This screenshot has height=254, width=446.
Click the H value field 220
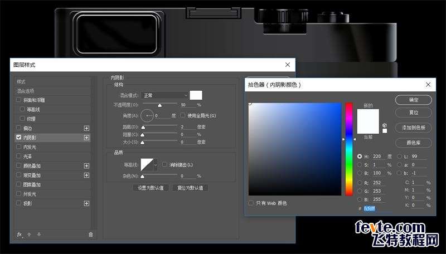[379, 157]
